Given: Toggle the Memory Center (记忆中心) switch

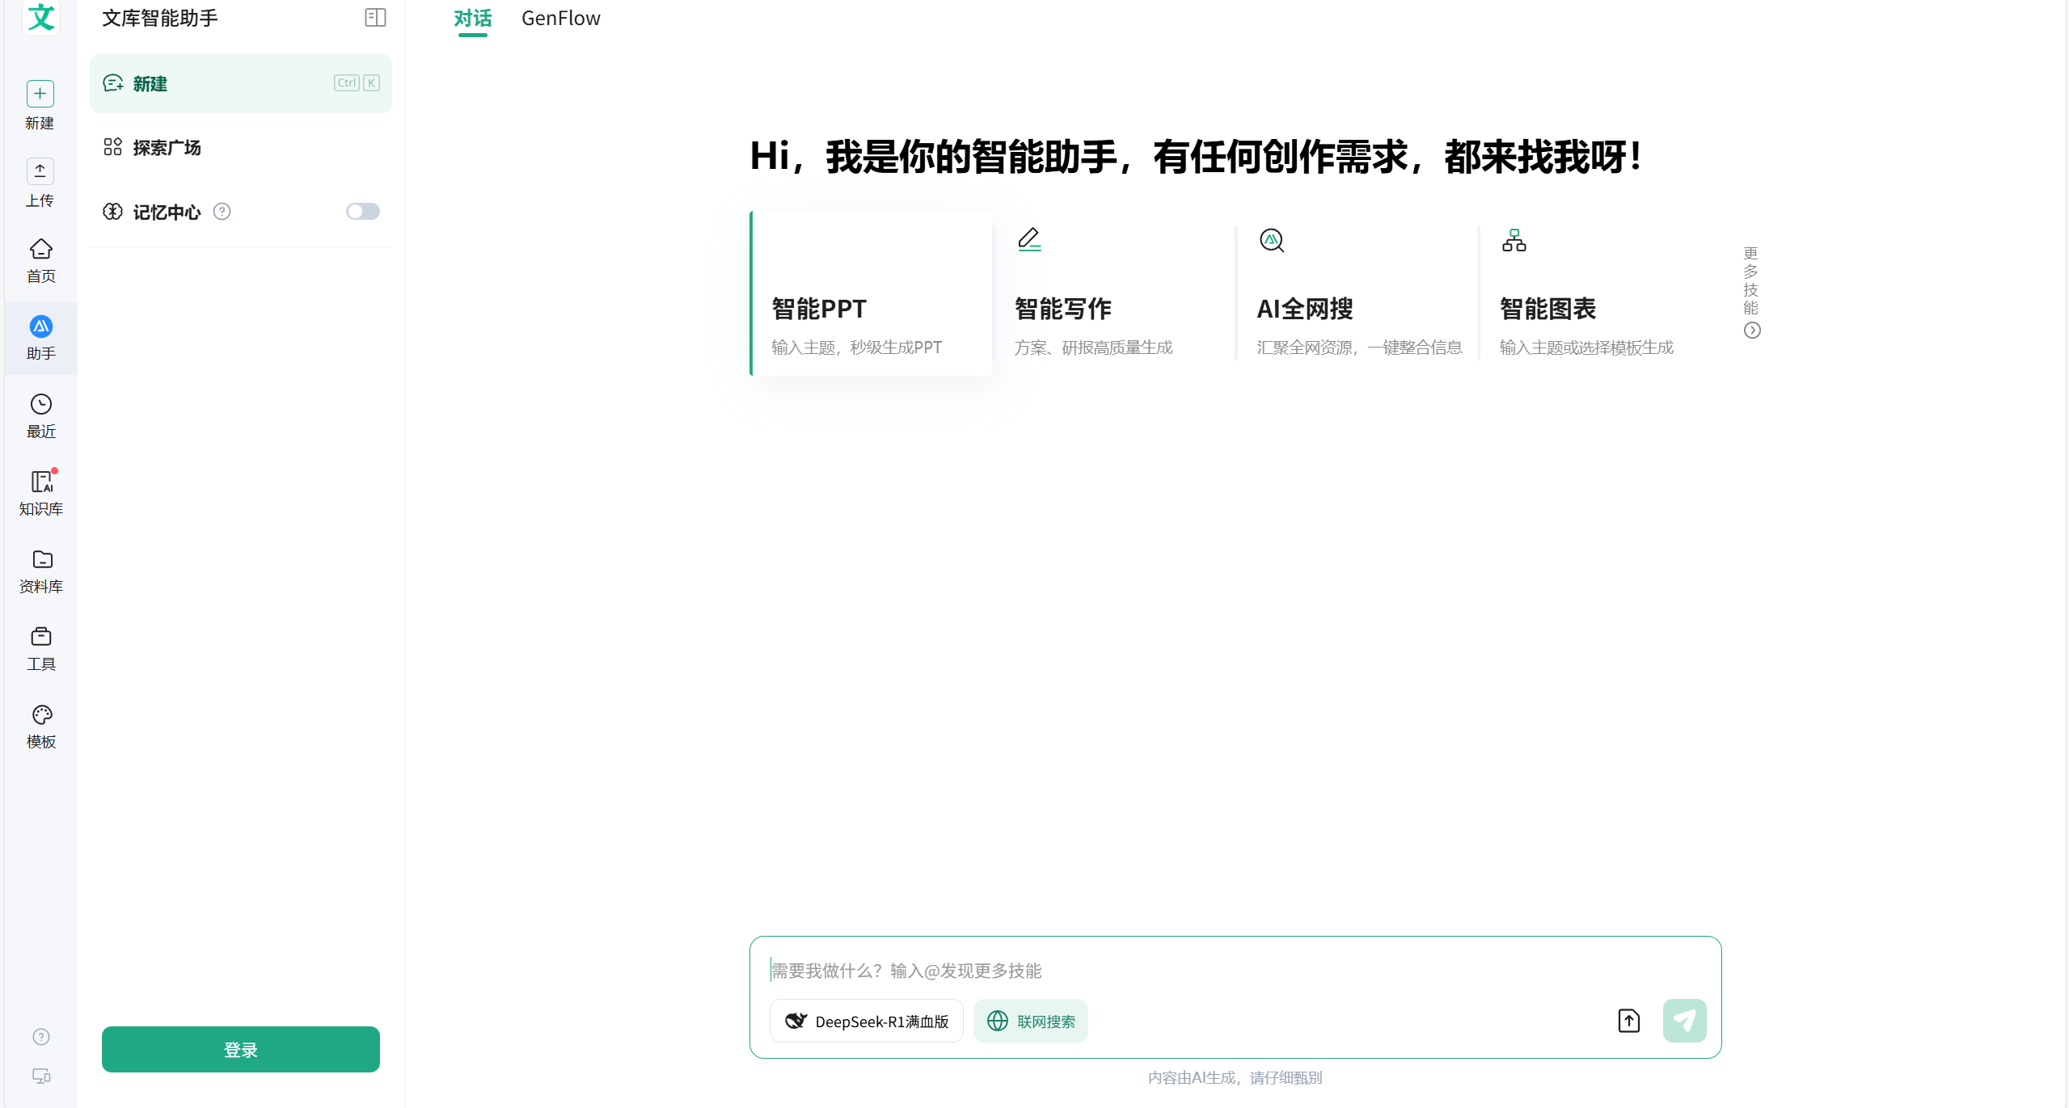Looking at the screenshot, I should tap(362, 212).
